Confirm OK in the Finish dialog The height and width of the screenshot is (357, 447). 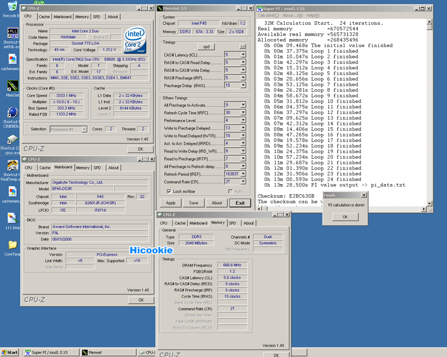click(345, 217)
